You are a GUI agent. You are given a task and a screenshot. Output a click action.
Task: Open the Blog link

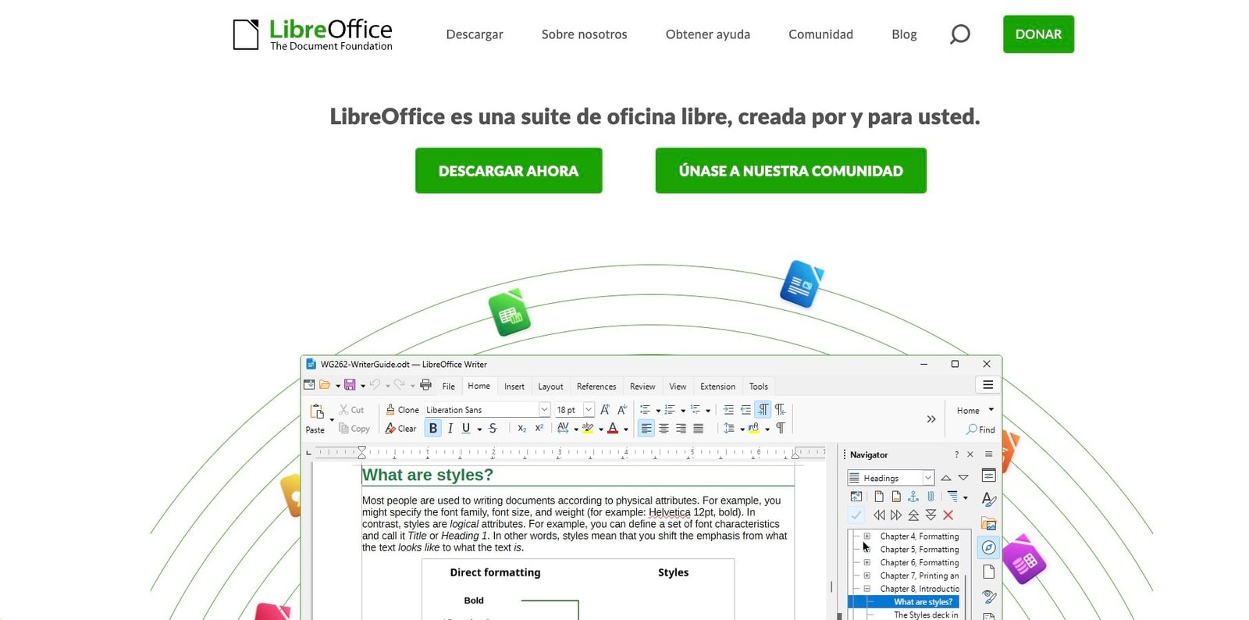[904, 34]
